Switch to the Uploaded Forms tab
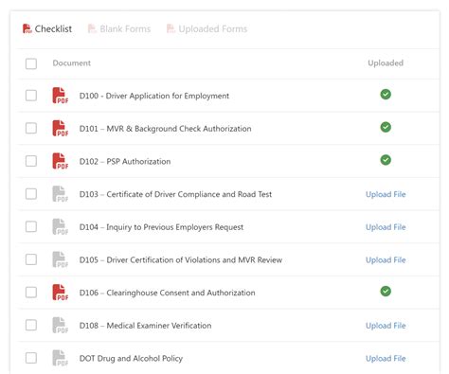Screen dimensions: 449x374 click(207, 28)
